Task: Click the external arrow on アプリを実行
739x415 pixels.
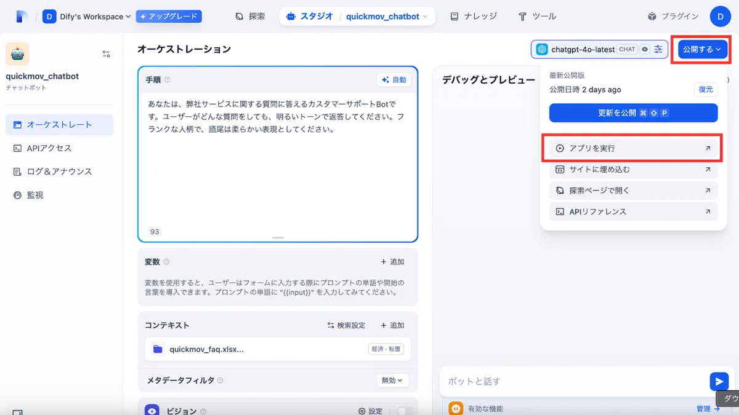Action: (708, 148)
